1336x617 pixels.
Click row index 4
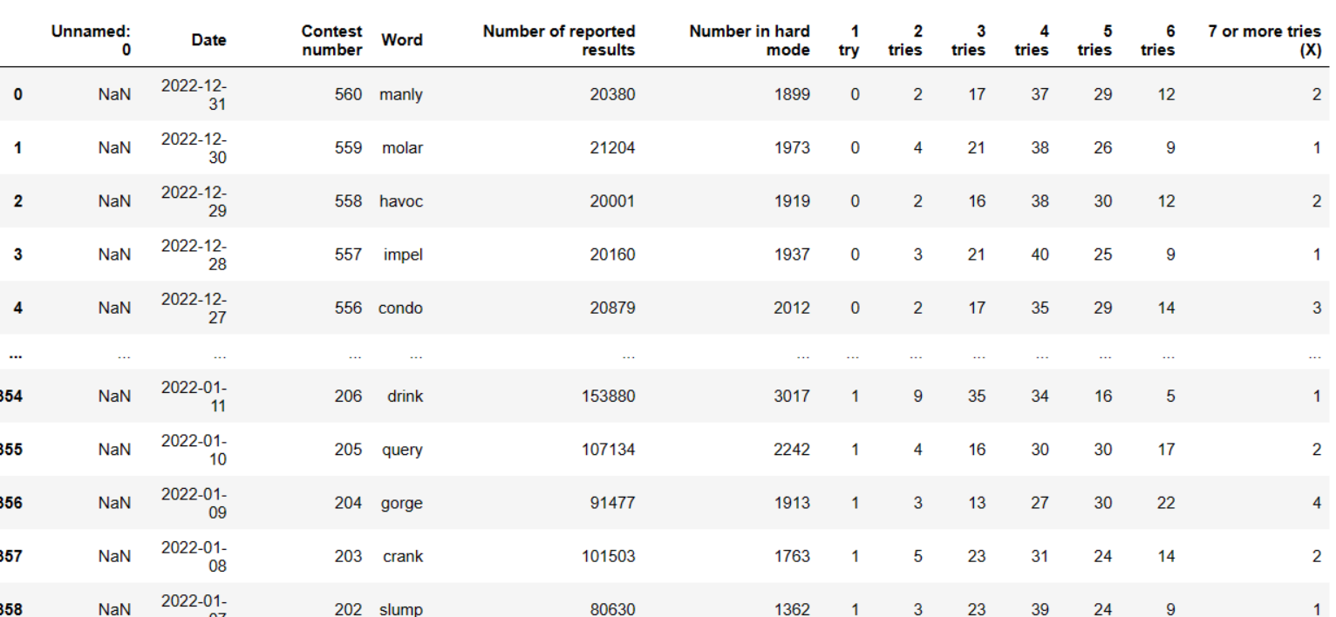[17, 308]
